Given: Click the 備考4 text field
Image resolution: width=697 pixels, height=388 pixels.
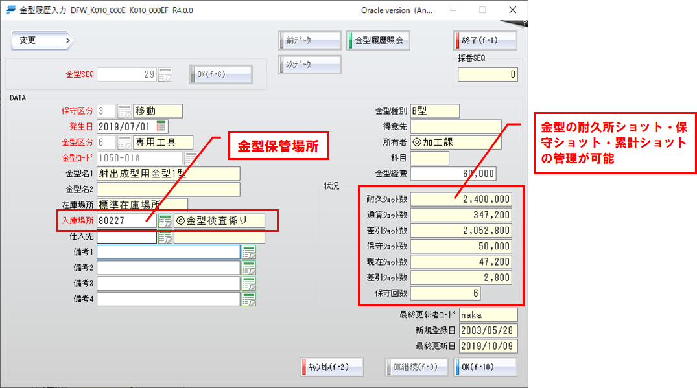Looking at the screenshot, I should point(169,299).
